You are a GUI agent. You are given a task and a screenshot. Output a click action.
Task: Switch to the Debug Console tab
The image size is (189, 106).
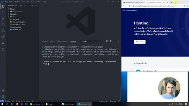tap(62, 41)
